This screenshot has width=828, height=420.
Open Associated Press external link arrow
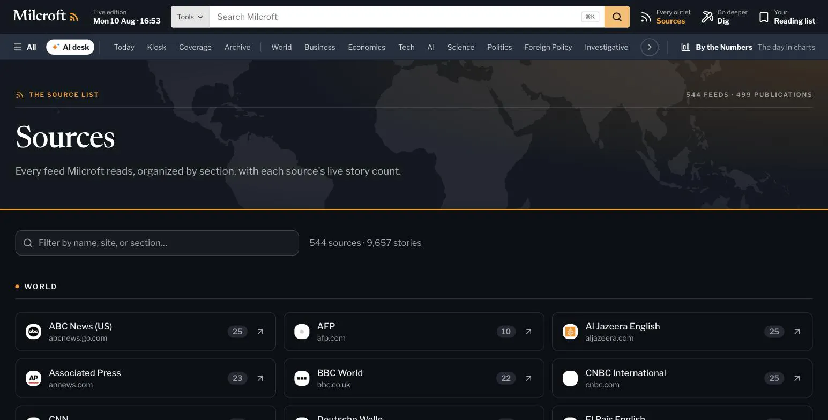[x=260, y=378]
